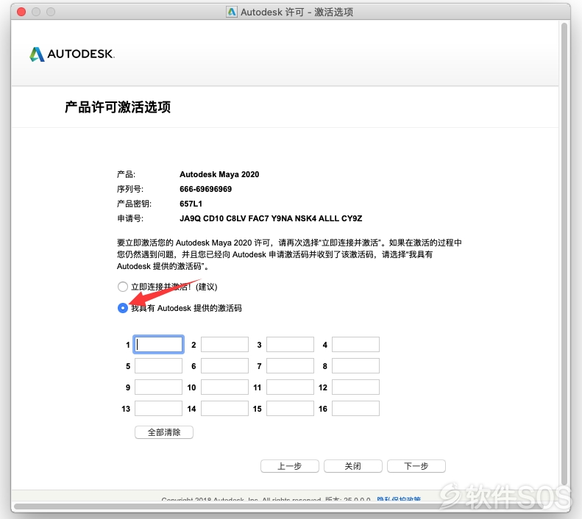Focus activation code field 10
Screen dimensions: 582x519
(224, 387)
